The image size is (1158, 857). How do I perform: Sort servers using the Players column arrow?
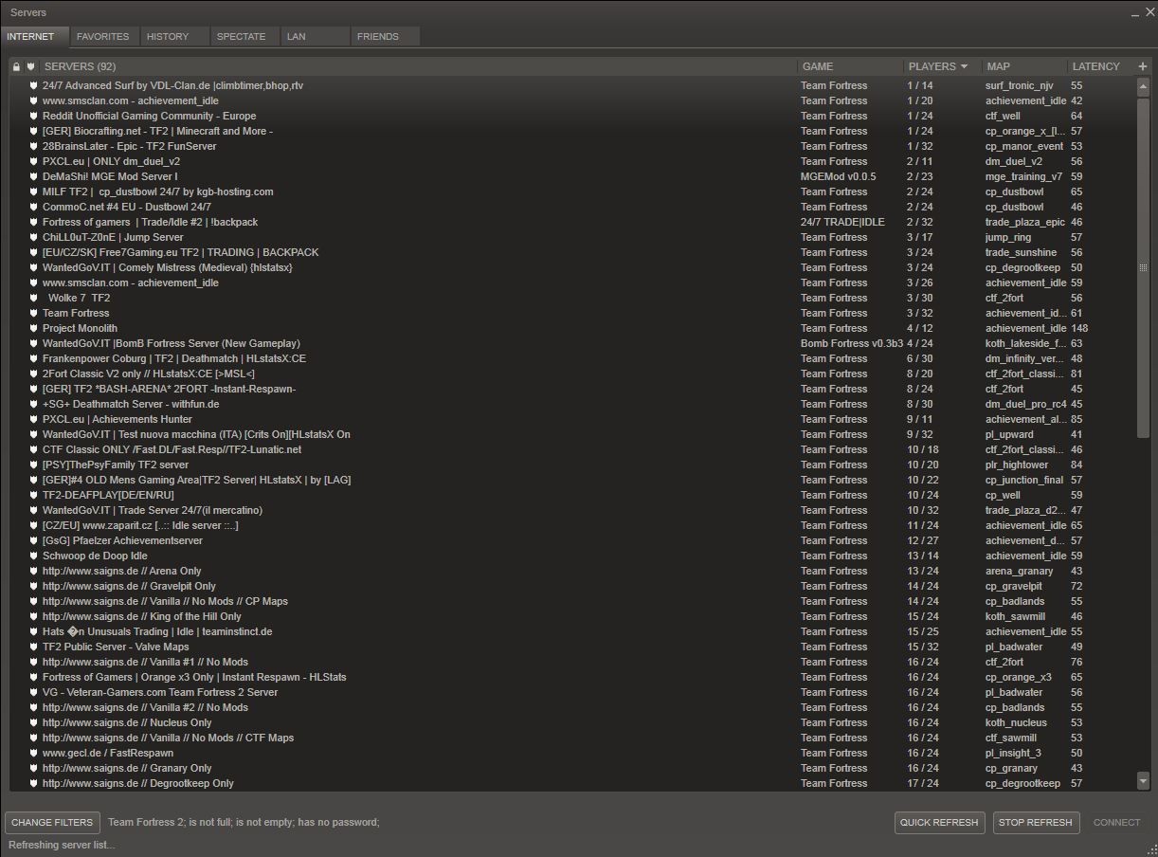point(964,67)
